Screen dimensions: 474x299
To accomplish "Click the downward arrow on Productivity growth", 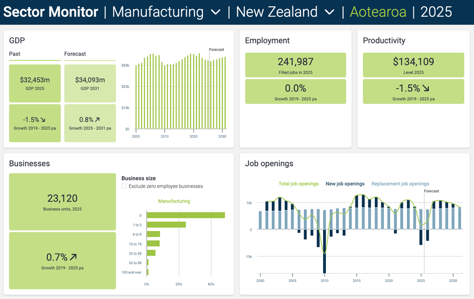I will click(426, 88).
